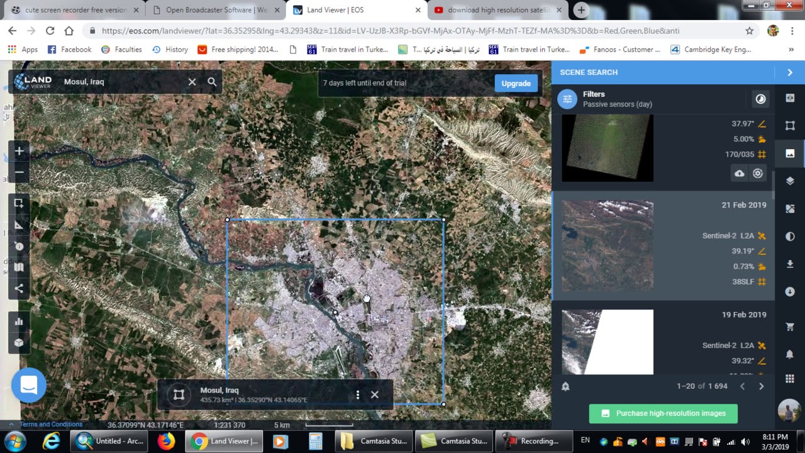Open the pixel info tool
The height and width of the screenshot is (453, 805).
pyautogui.click(x=19, y=246)
